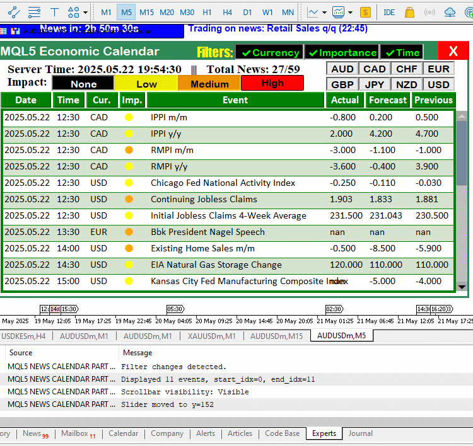This screenshot has width=473, height=446.
Task: Toggle the Time filter checkbox
Action: pyautogui.click(x=402, y=52)
